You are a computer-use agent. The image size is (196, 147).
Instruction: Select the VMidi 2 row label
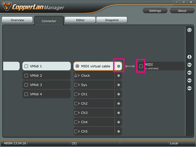[36, 76]
